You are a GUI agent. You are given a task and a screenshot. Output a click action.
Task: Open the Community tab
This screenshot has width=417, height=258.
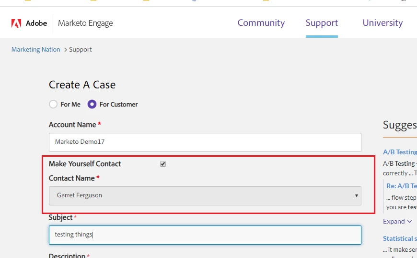click(261, 23)
